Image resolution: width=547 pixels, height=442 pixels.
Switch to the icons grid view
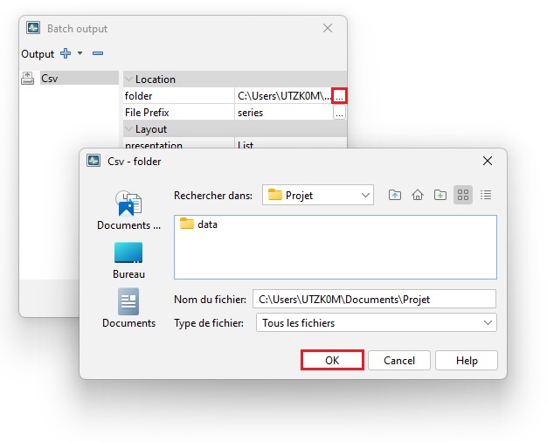(463, 195)
